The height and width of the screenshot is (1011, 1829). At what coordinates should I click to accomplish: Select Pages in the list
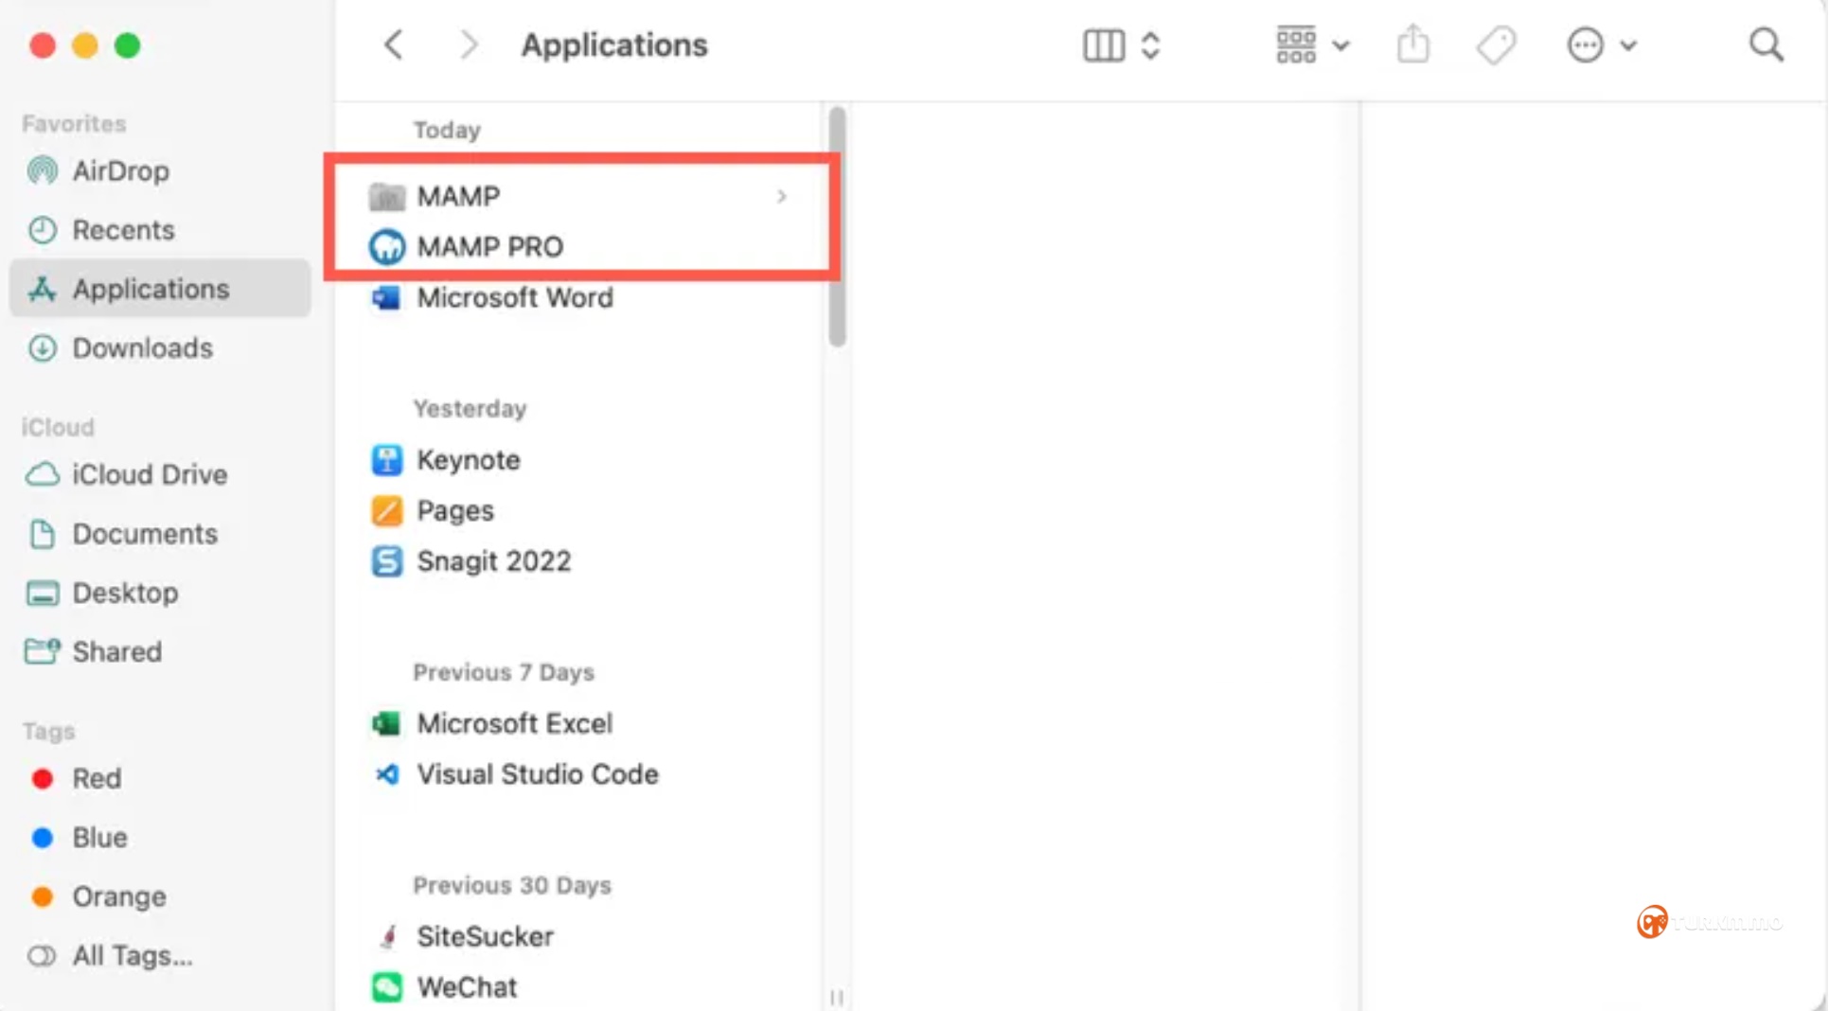(x=455, y=511)
